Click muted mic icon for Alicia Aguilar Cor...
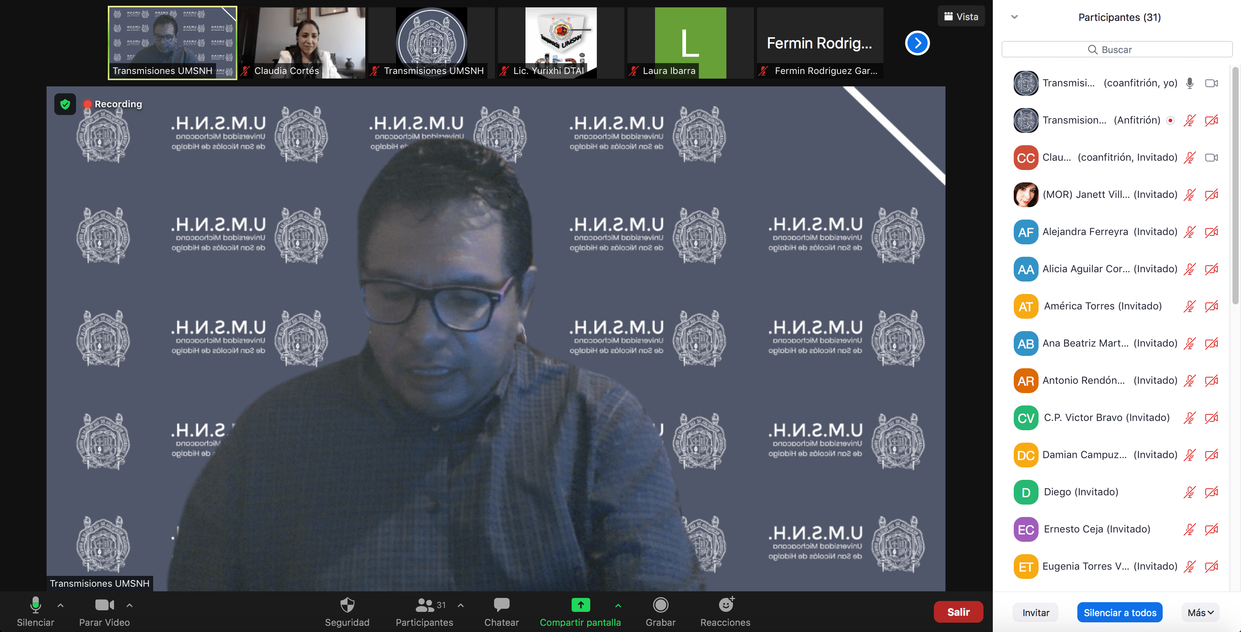This screenshot has width=1241, height=632. click(1189, 269)
